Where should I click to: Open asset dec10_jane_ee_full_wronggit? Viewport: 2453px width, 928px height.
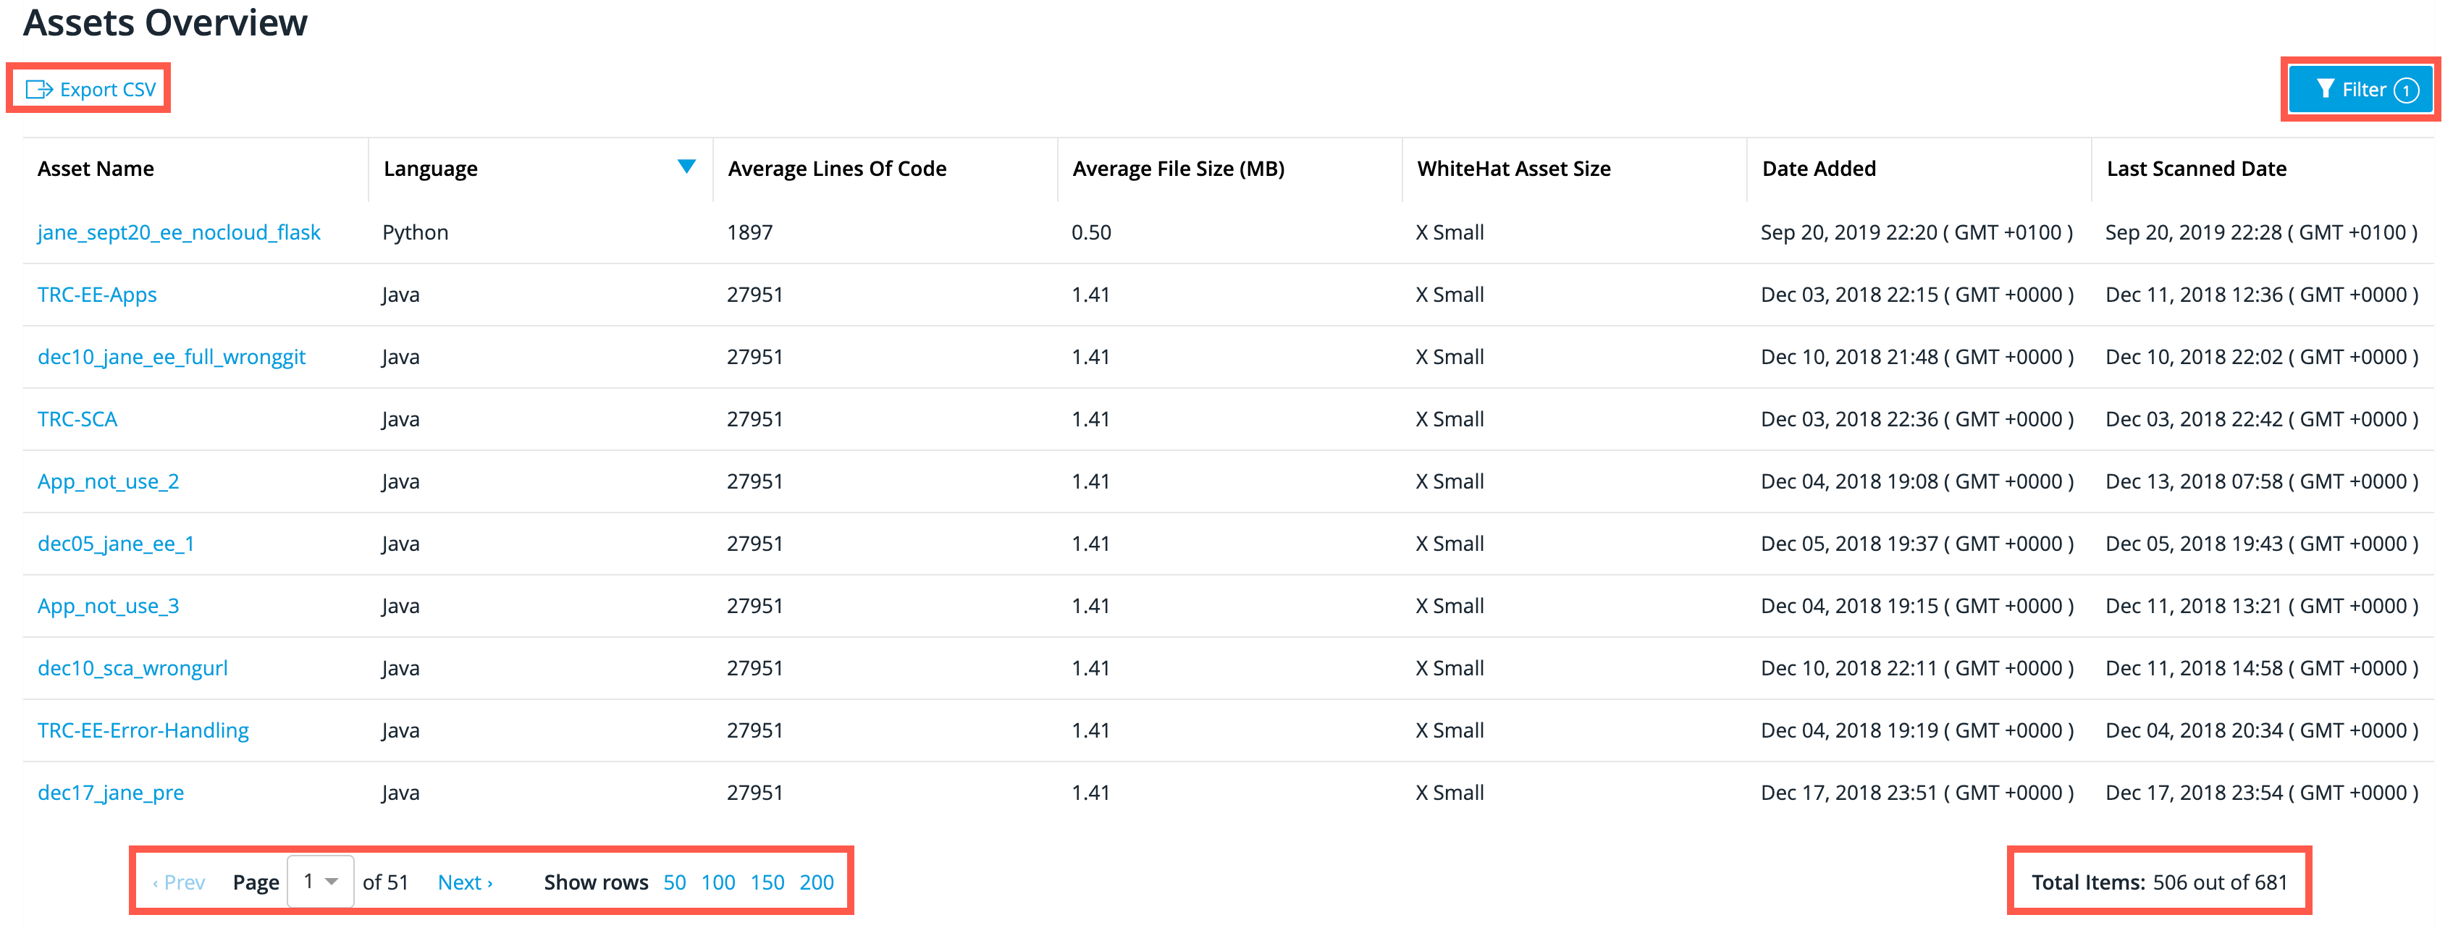pyautogui.click(x=172, y=357)
